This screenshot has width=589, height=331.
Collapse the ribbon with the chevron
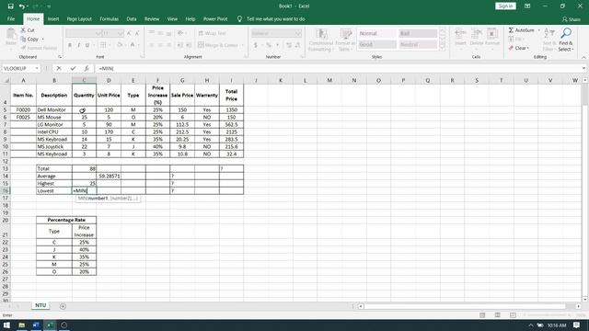583,57
